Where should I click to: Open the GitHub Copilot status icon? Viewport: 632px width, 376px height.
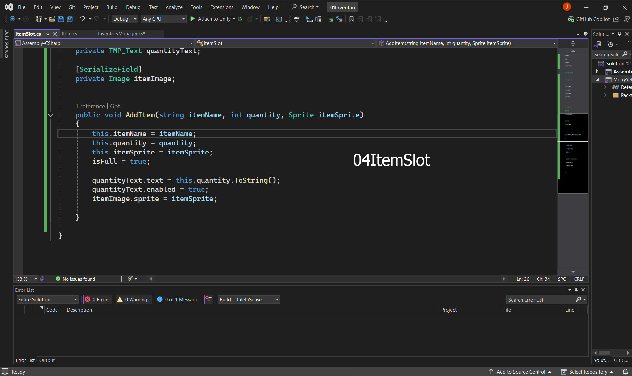coord(571,19)
